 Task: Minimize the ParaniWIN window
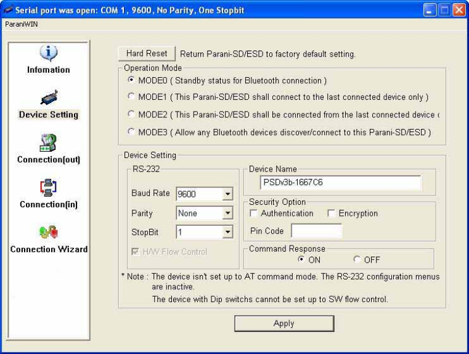click(430, 10)
